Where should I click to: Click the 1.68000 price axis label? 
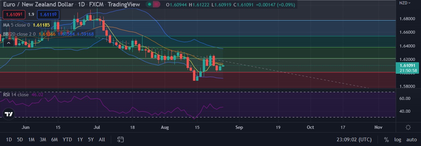point(407,19)
